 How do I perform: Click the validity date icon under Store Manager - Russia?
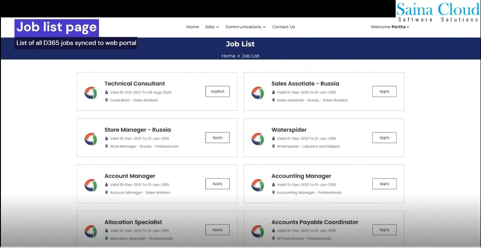pos(106,139)
